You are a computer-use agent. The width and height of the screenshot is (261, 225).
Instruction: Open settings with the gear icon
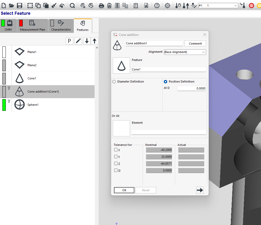coord(167,6)
